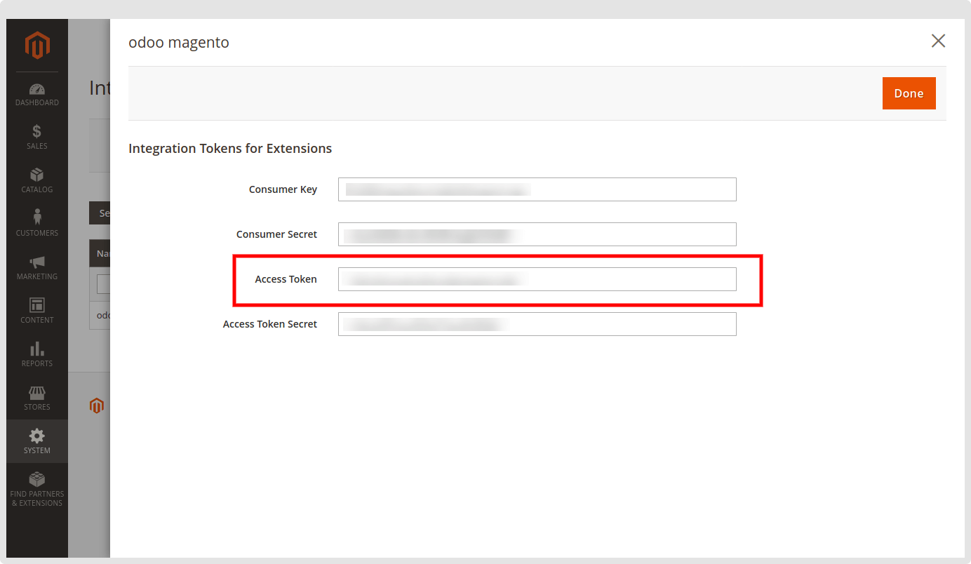This screenshot has height=564, width=971.
Task: Open the Dashboard section
Action: click(37, 95)
